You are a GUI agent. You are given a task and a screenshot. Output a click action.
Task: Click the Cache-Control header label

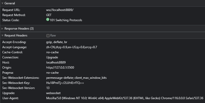[13, 52]
